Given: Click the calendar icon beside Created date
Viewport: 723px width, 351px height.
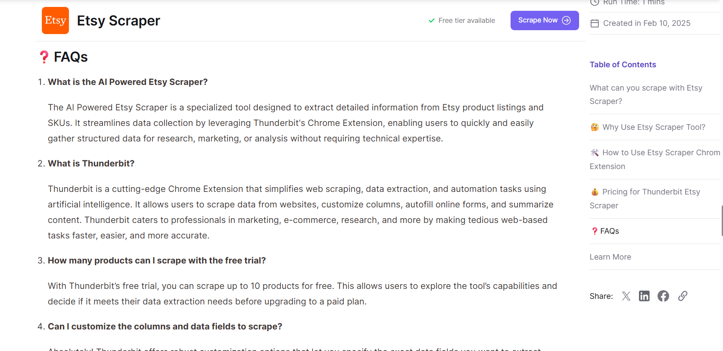Looking at the screenshot, I should (595, 23).
